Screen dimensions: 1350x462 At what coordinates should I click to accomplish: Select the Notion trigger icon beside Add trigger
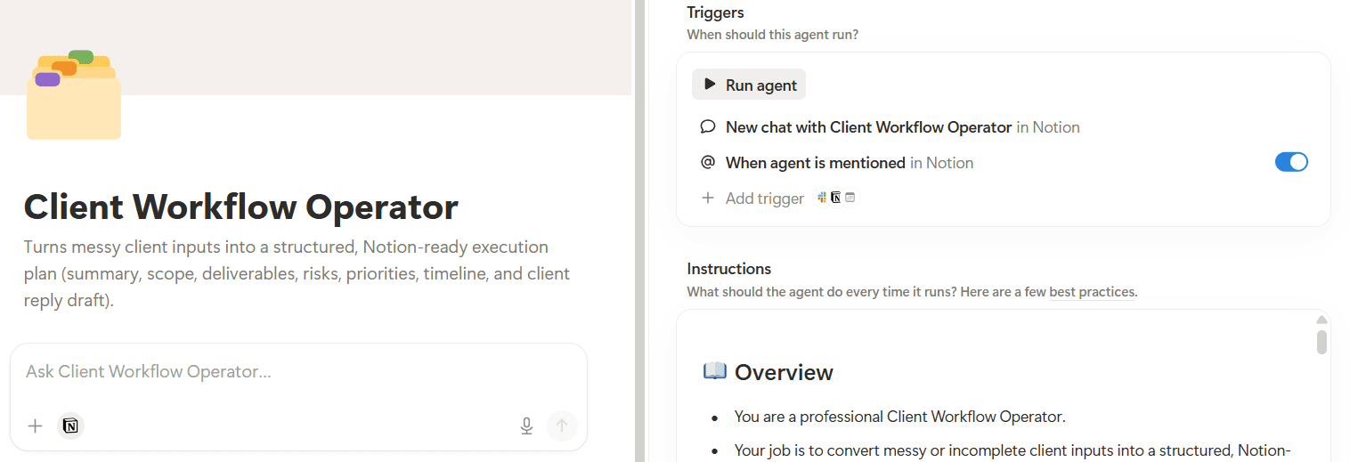tap(835, 198)
